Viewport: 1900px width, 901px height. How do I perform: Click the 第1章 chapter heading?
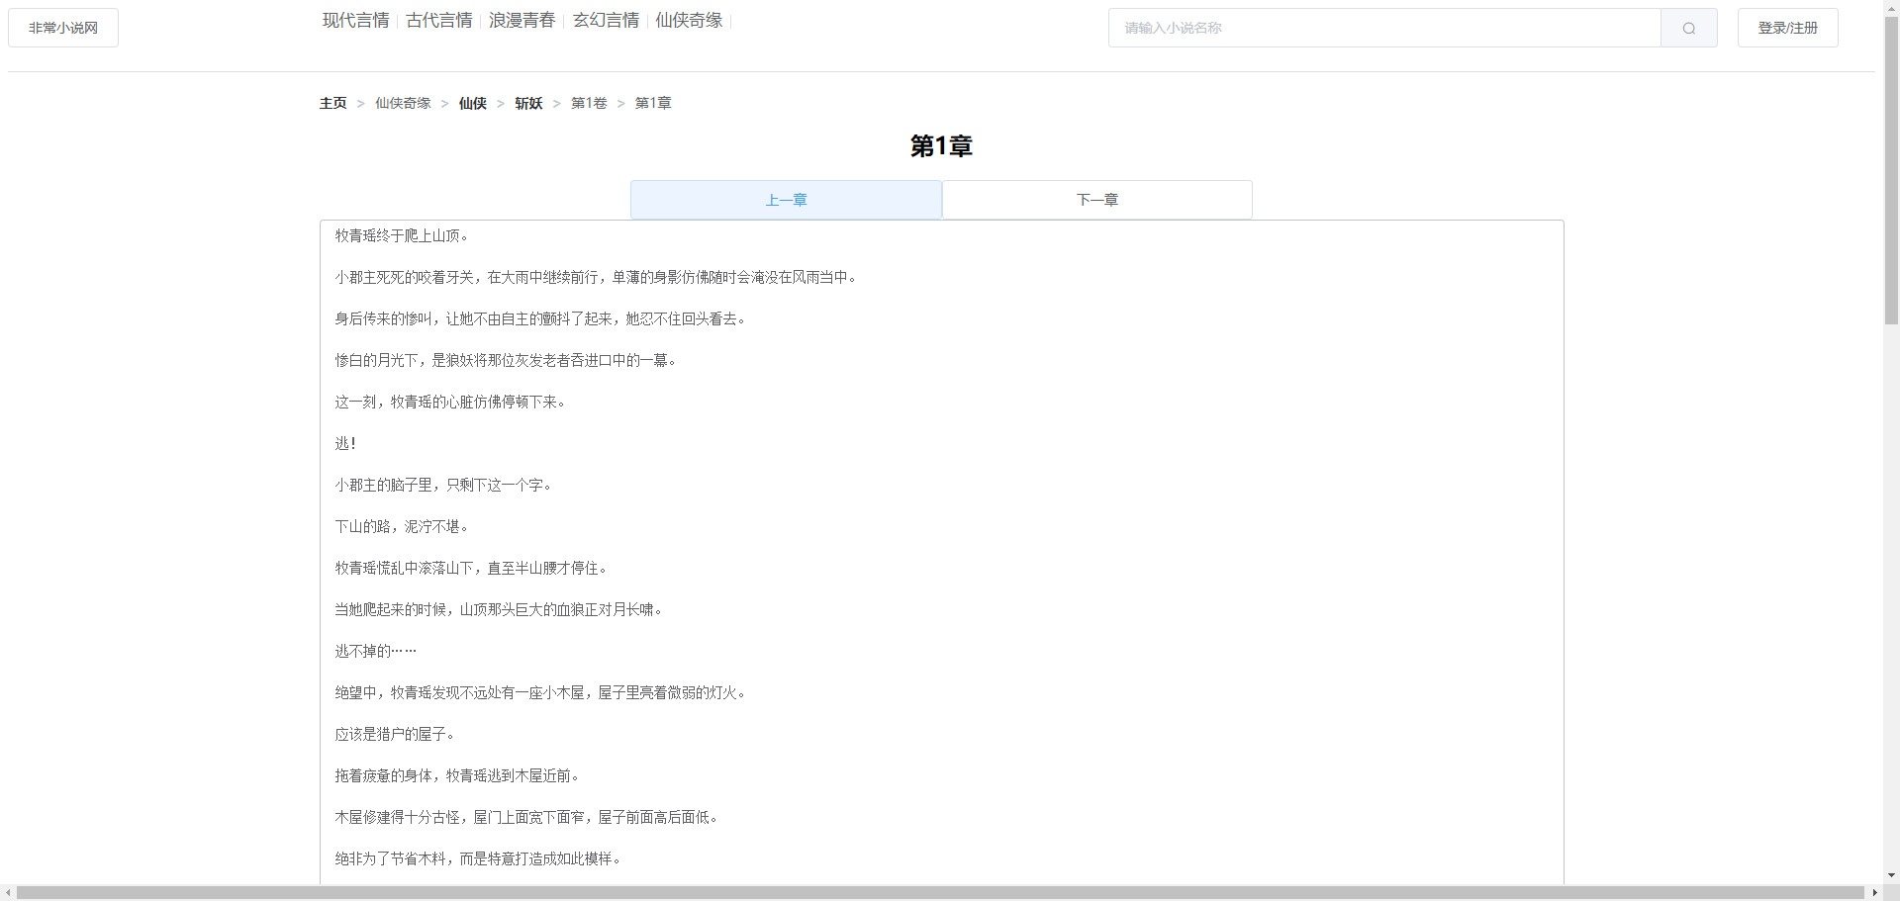pyautogui.click(x=941, y=146)
